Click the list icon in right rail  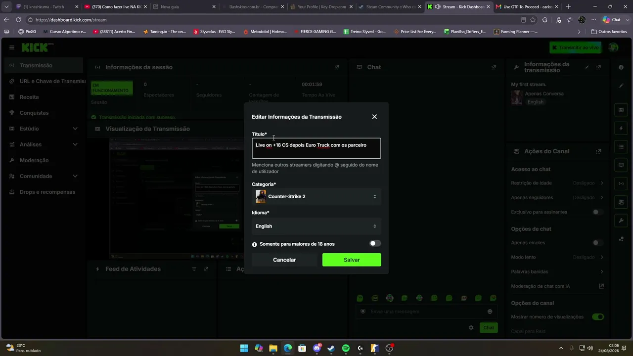(x=621, y=147)
